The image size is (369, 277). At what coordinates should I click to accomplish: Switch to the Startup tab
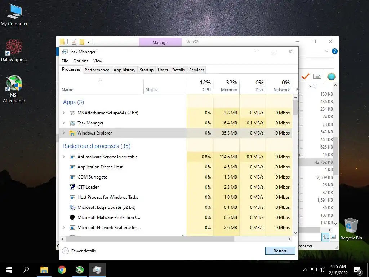coord(146,70)
